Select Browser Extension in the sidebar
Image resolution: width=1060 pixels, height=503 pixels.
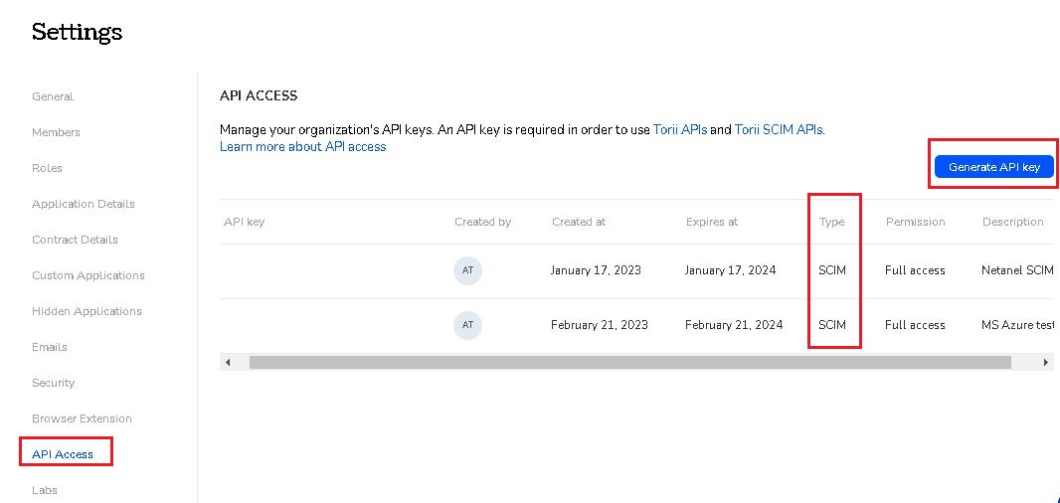[82, 419]
